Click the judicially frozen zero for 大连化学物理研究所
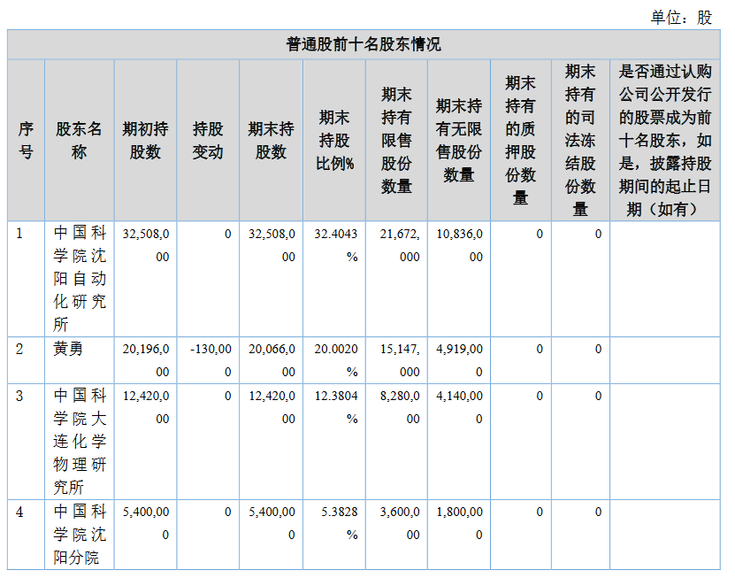The width and height of the screenshot is (735, 578). click(598, 396)
